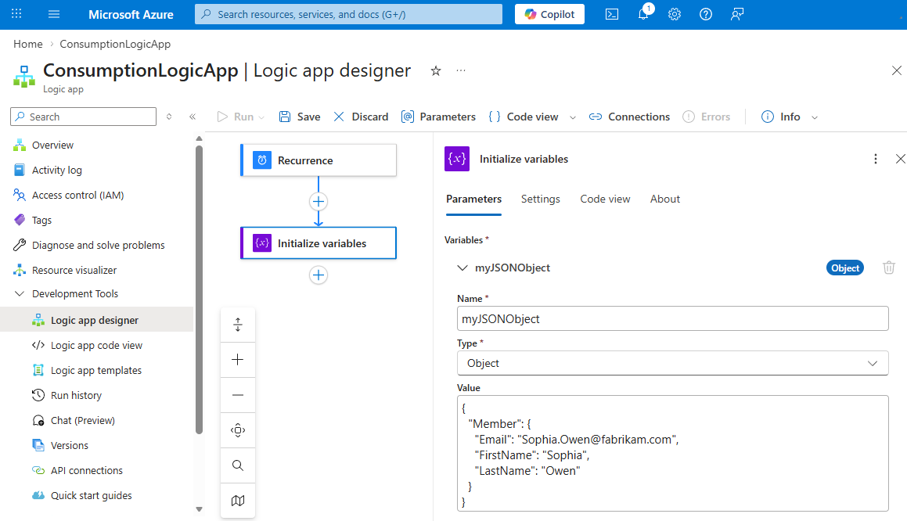Open more options ellipsis beside the page title
The height and width of the screenshot is (521, 907).
(460, 70)
